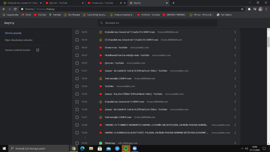This screenshot has width=270, height=152.
Task: Open WhatsApp history entry link
Action: (x=110, y=143)
